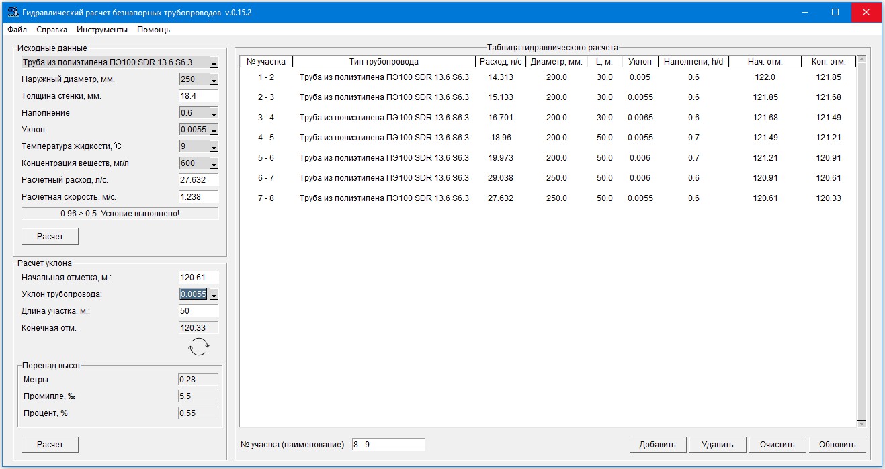885x469 pixels.
Task: Click the condition status message 0.96 > 0.5
Action: tap(120, 214)
